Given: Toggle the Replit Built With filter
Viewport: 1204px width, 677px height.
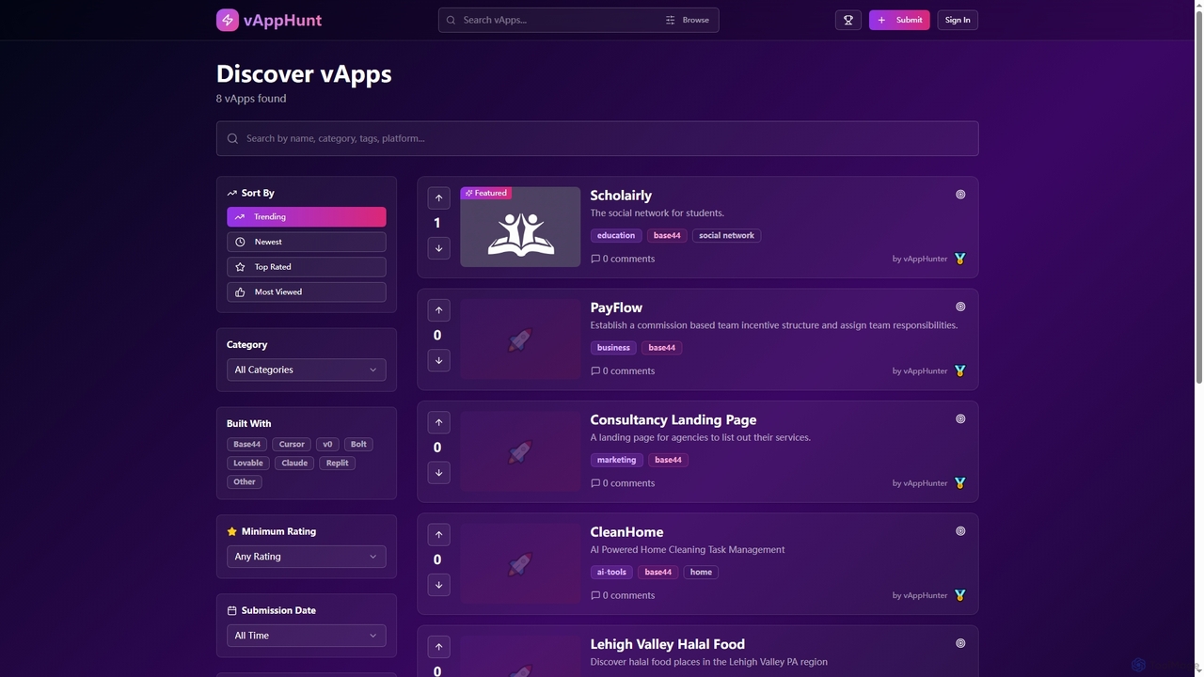Looking at the screenshot, I should point(337,463).
